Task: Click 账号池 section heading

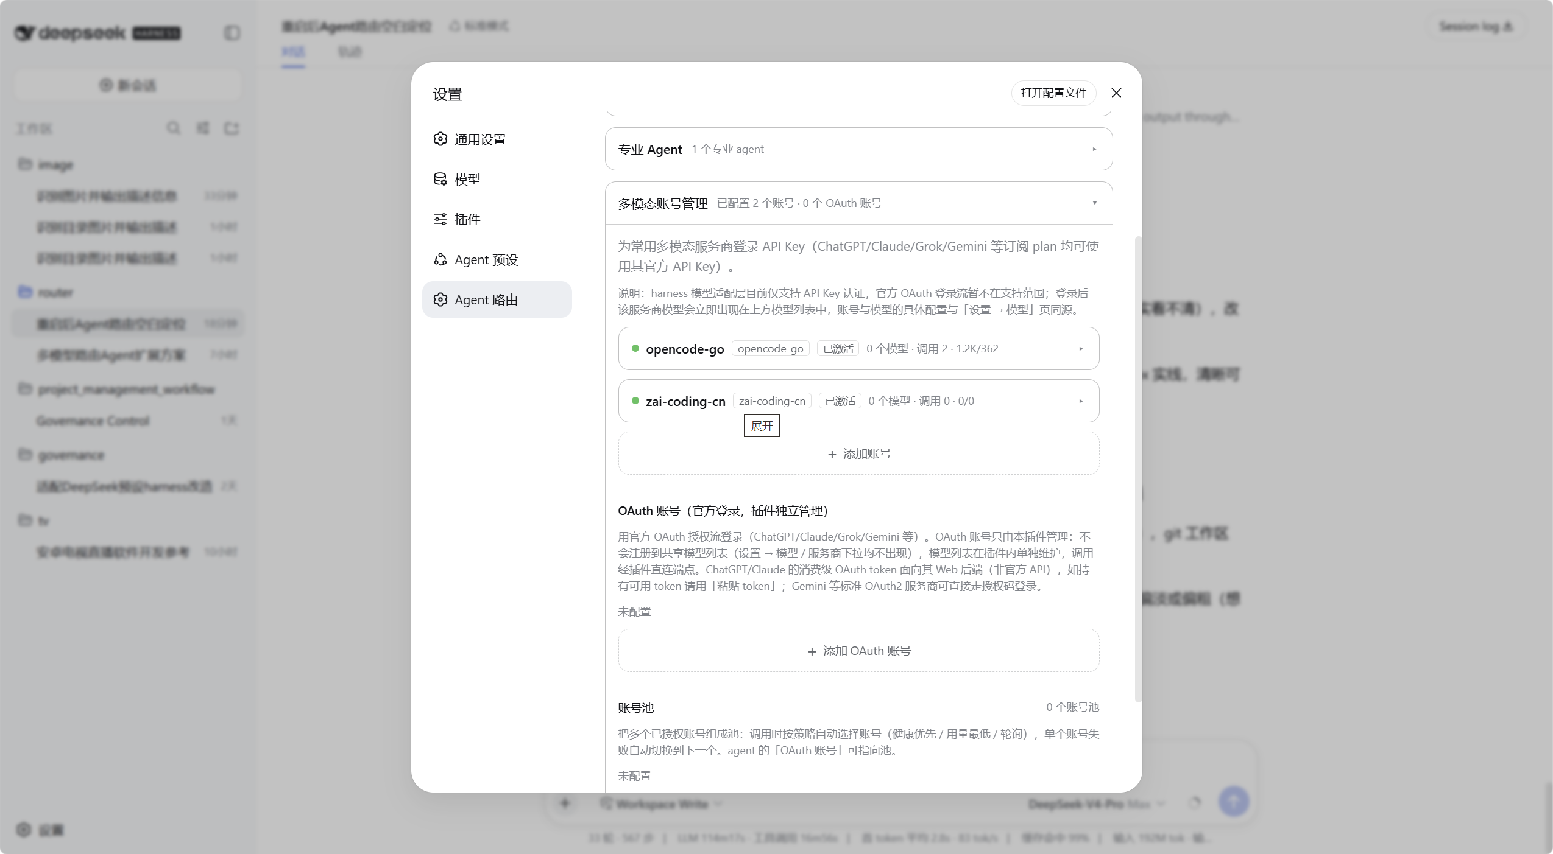Action: click(635, 708)
